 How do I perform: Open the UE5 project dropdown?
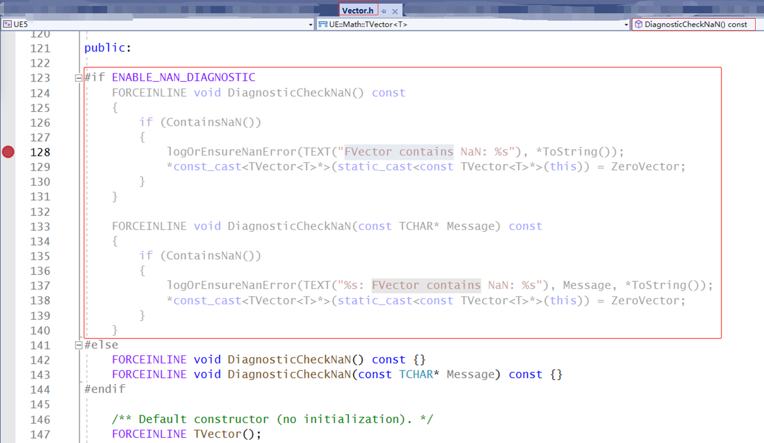[x=310, y=24]
